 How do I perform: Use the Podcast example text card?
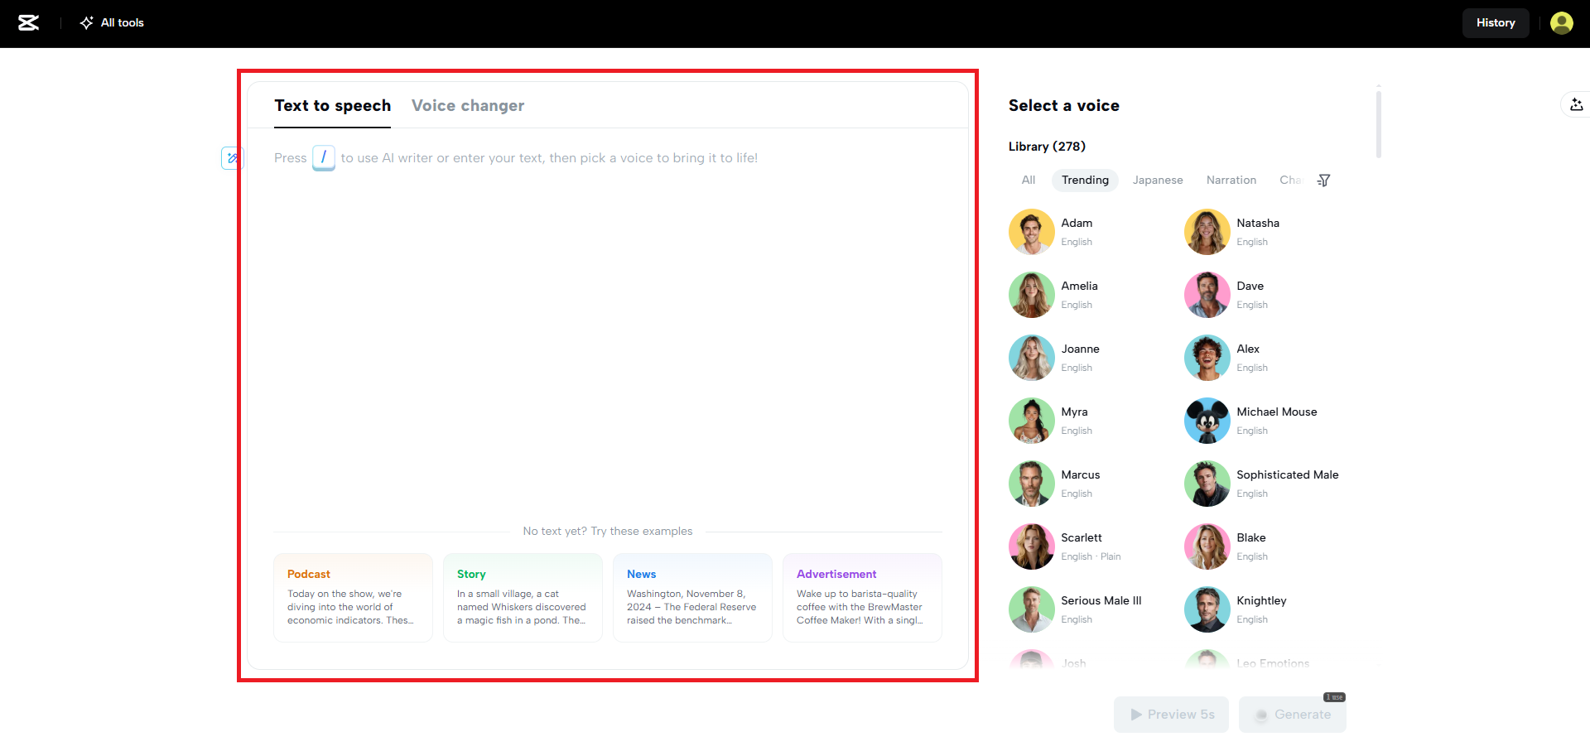(x=353, y=598)
